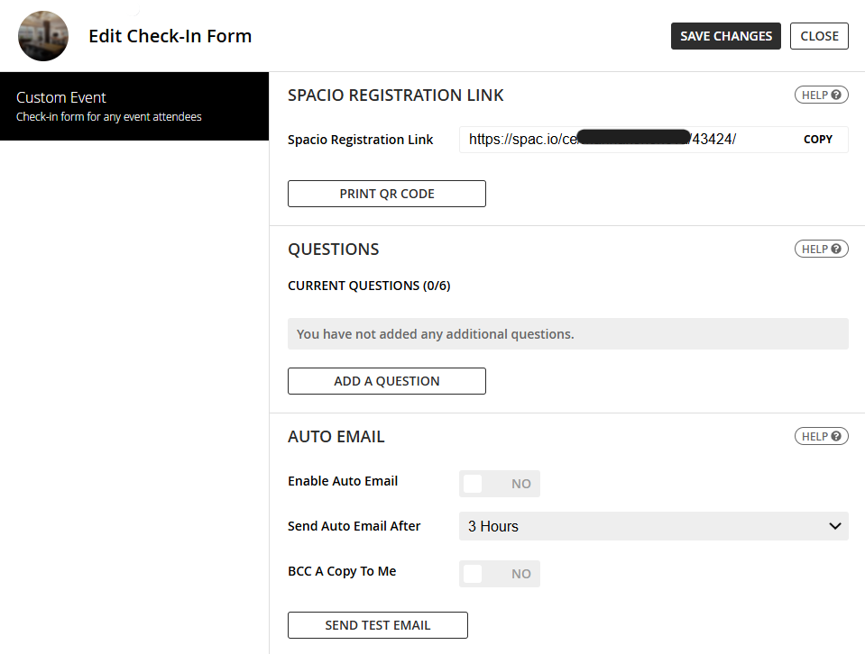The height and width of the screenshot is (654, 865).
Task: Copy the Spacio registration link
Action: pyautogui.click(x=817, y=140)
